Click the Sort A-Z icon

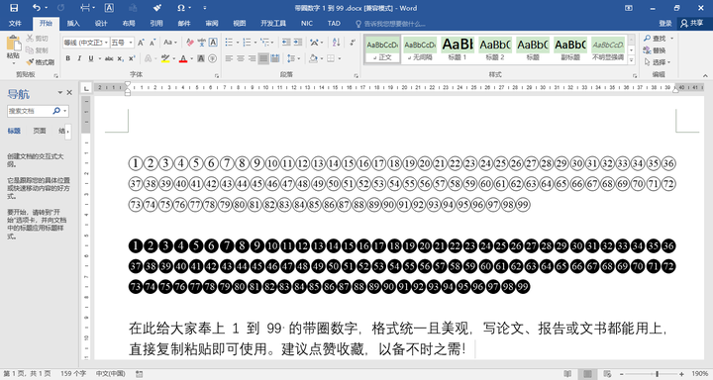click(x=336, y=43)
